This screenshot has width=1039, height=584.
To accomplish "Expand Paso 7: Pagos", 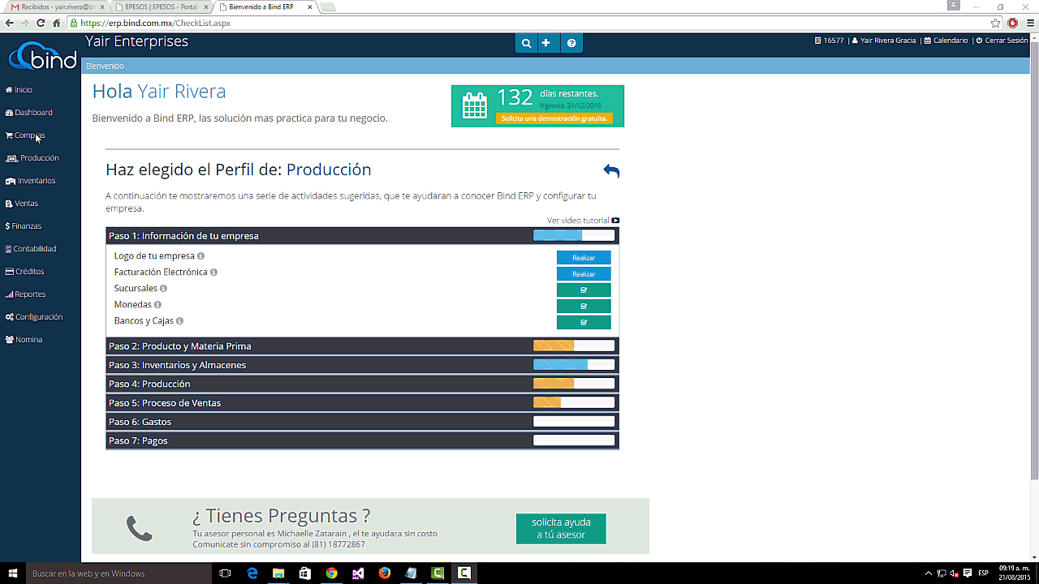I will [362, 440].
